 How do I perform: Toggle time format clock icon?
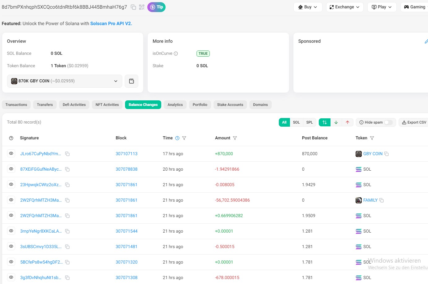[177, 138]
